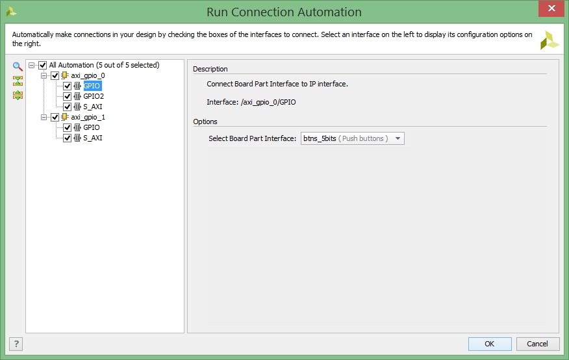Click the axi_gpio_1 IP block icon
569x360 pixels.
click(64, 117)
